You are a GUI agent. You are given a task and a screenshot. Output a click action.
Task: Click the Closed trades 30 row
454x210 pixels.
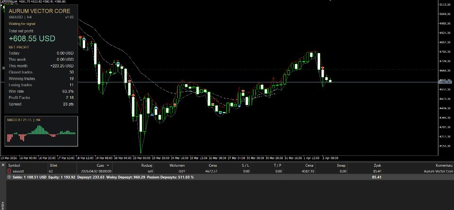click(41, 72)
